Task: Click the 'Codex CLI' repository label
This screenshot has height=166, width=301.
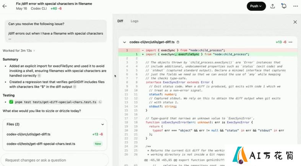Action: coord(39,8)
